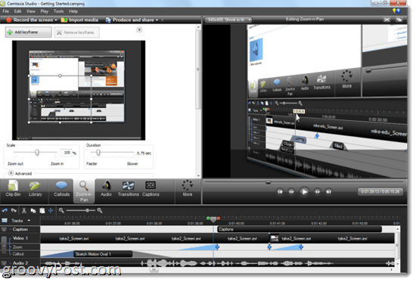Image resolution: width=416 pixels, height=282 pixels.
Task: Paste from timeline toolbar
Action: tap(42, 211)
